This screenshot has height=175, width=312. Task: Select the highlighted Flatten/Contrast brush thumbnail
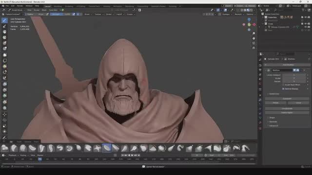[106, 148]
